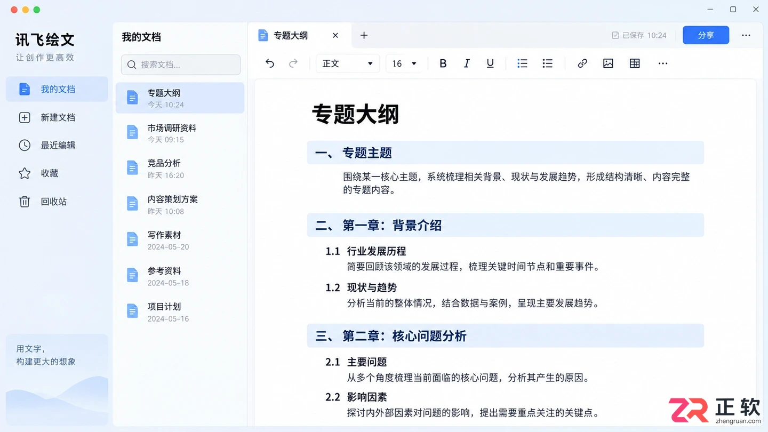Click the 专题大纲 document title heading
The height and width of the screenshot is (432, 768).
[355, 114]
